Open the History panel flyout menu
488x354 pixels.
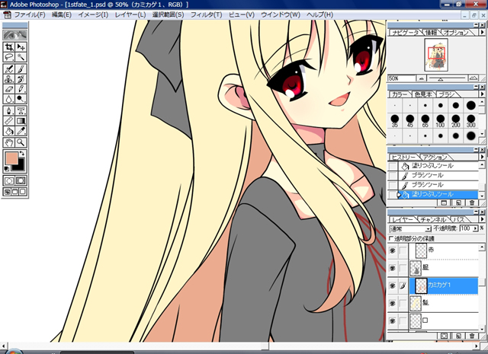point(482,157)
